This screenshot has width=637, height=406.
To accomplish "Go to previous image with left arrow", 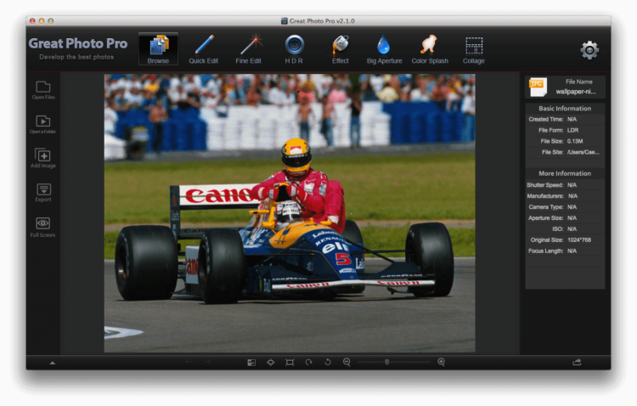I will 189,362.
